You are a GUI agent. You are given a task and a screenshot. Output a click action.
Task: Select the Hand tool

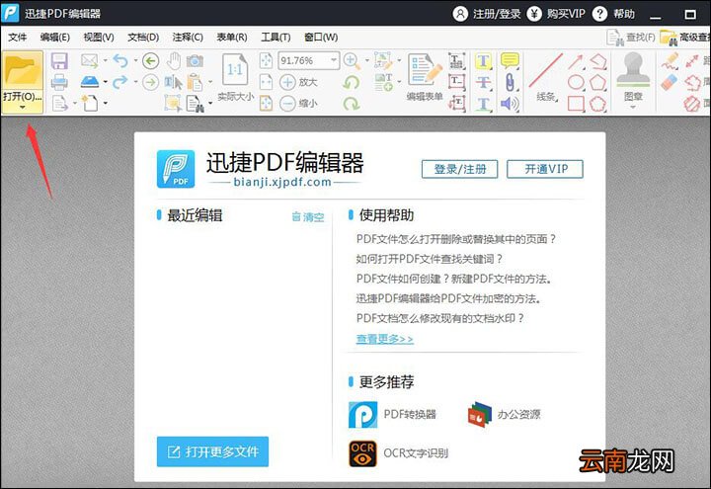coord(173,60)
